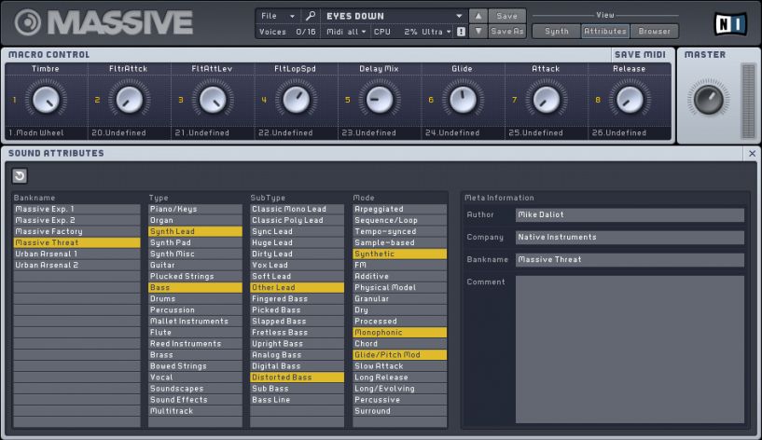The image size is (762, 440).
Task: Select the Urban Arsenal 1 bank
Action: click(x=76, y=254)
